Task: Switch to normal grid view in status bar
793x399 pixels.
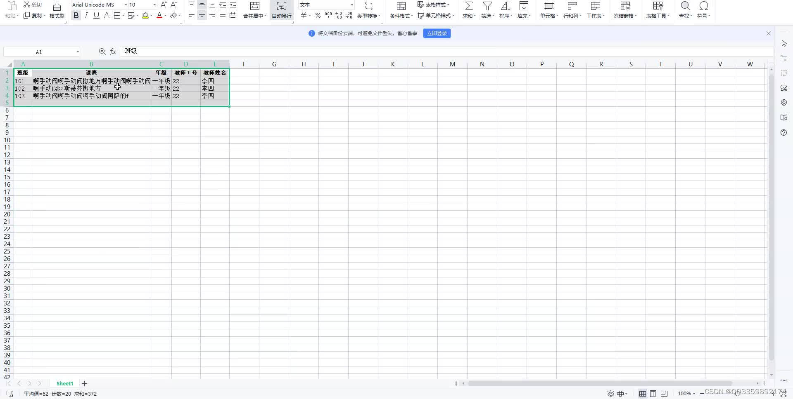Action: click(643, 394)
